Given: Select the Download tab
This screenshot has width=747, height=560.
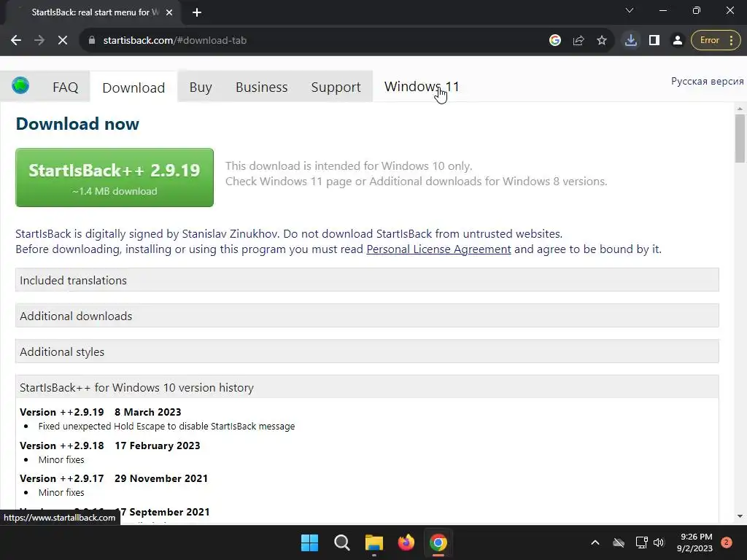Looking at the screenshot, I should (133, 87).
